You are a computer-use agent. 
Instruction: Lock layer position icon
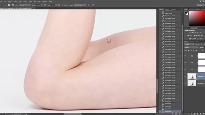pyautogui.click(x=193, y=50)
